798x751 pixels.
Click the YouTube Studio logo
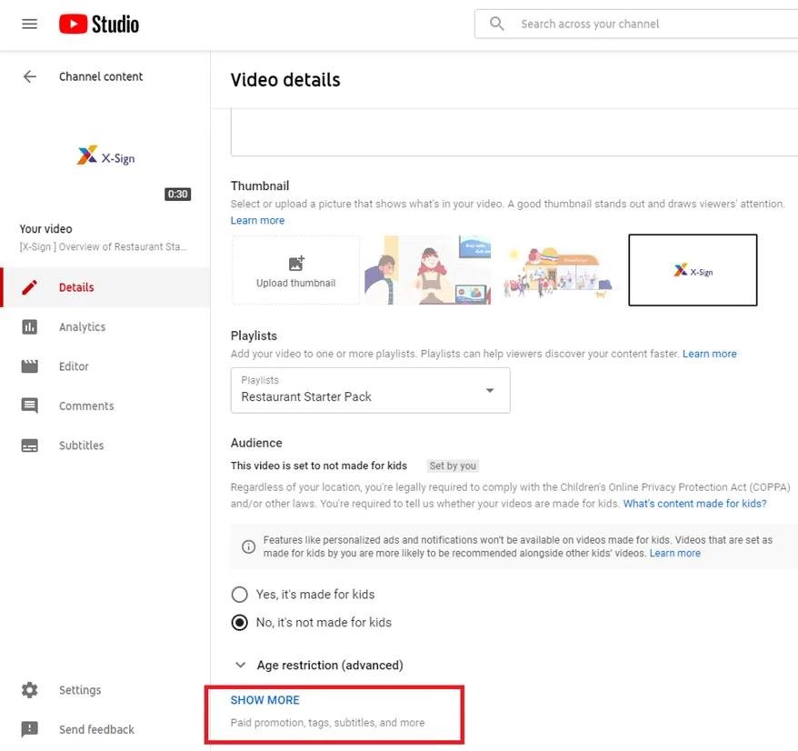pos(97,24)
